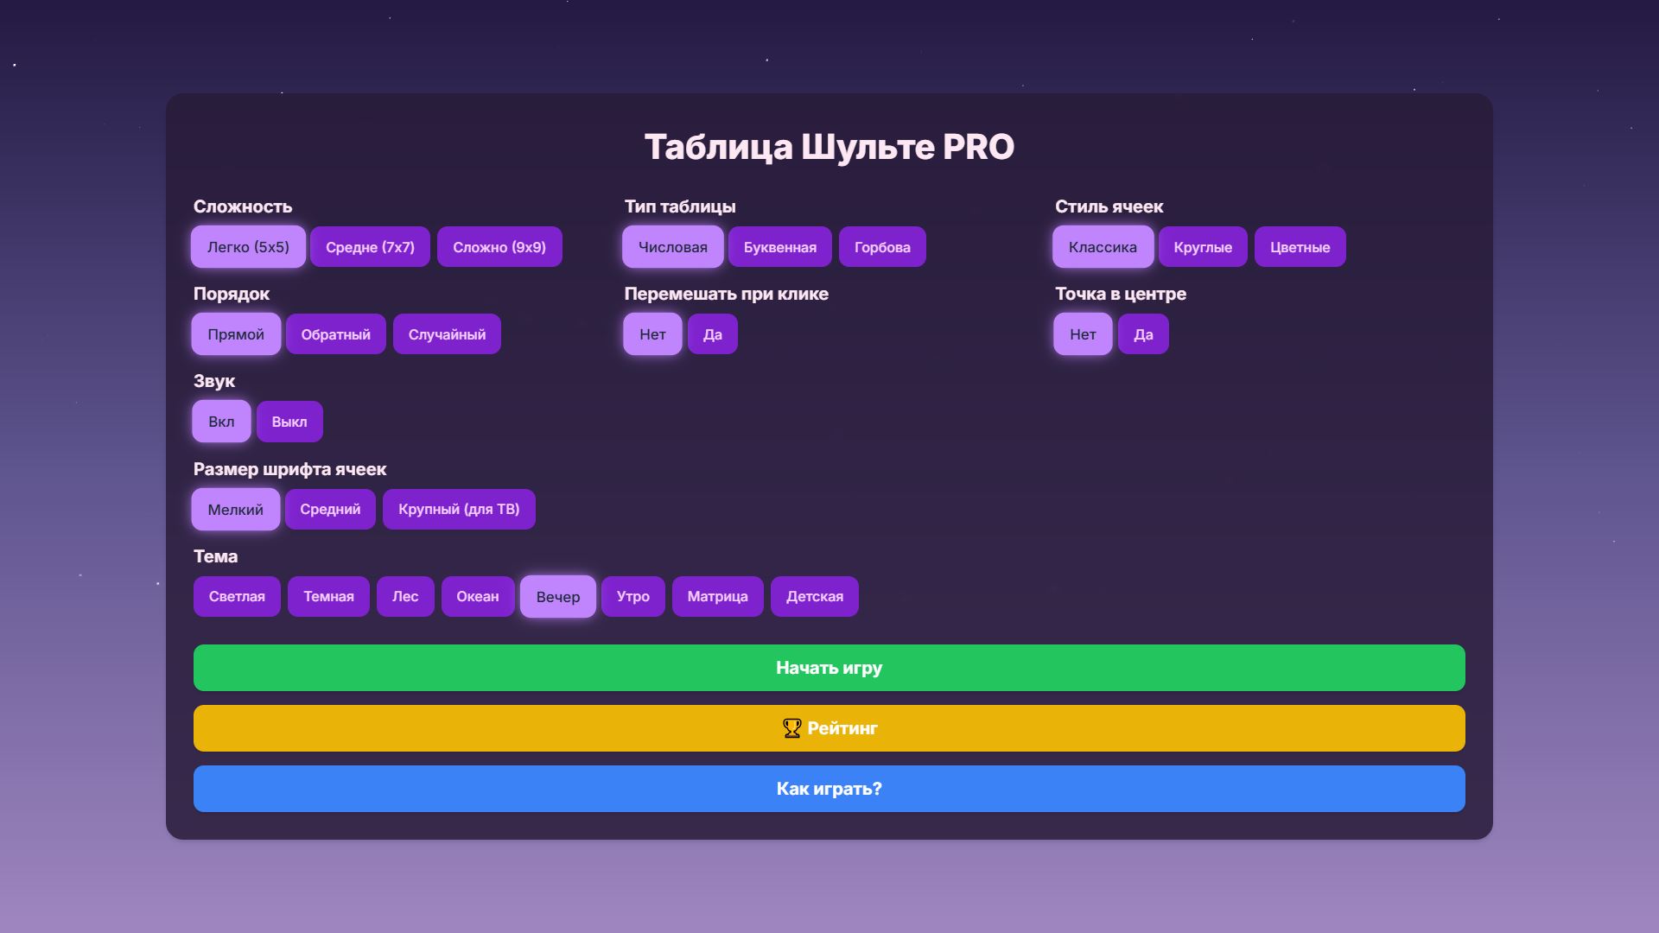
Task: Enable shuffle on click with Да
Action: pyautogui.click(x=712, y=333)
